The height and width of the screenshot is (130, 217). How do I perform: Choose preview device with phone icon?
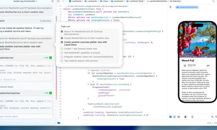tap(192, 117)
